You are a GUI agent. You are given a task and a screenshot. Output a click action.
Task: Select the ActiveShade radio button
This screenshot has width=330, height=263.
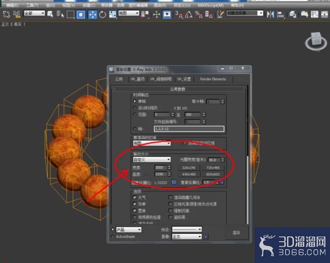click(113, 236)
